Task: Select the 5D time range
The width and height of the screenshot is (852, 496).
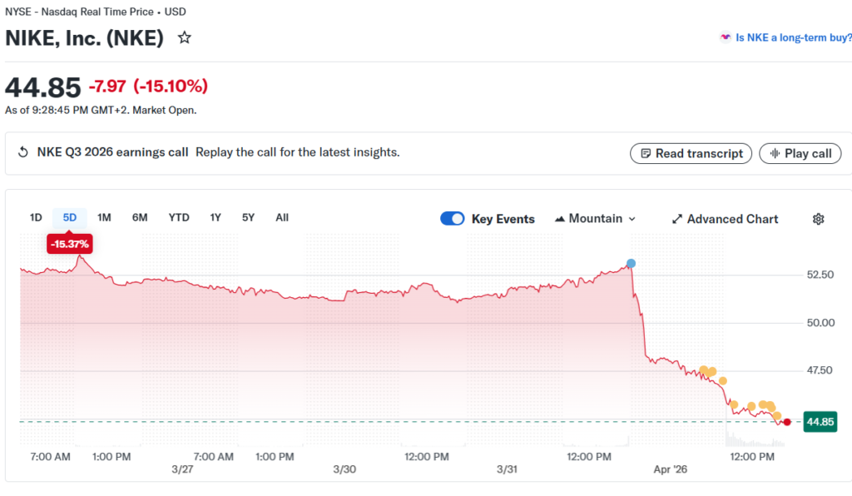Action: pyautogui.click(x=70, y=218)
